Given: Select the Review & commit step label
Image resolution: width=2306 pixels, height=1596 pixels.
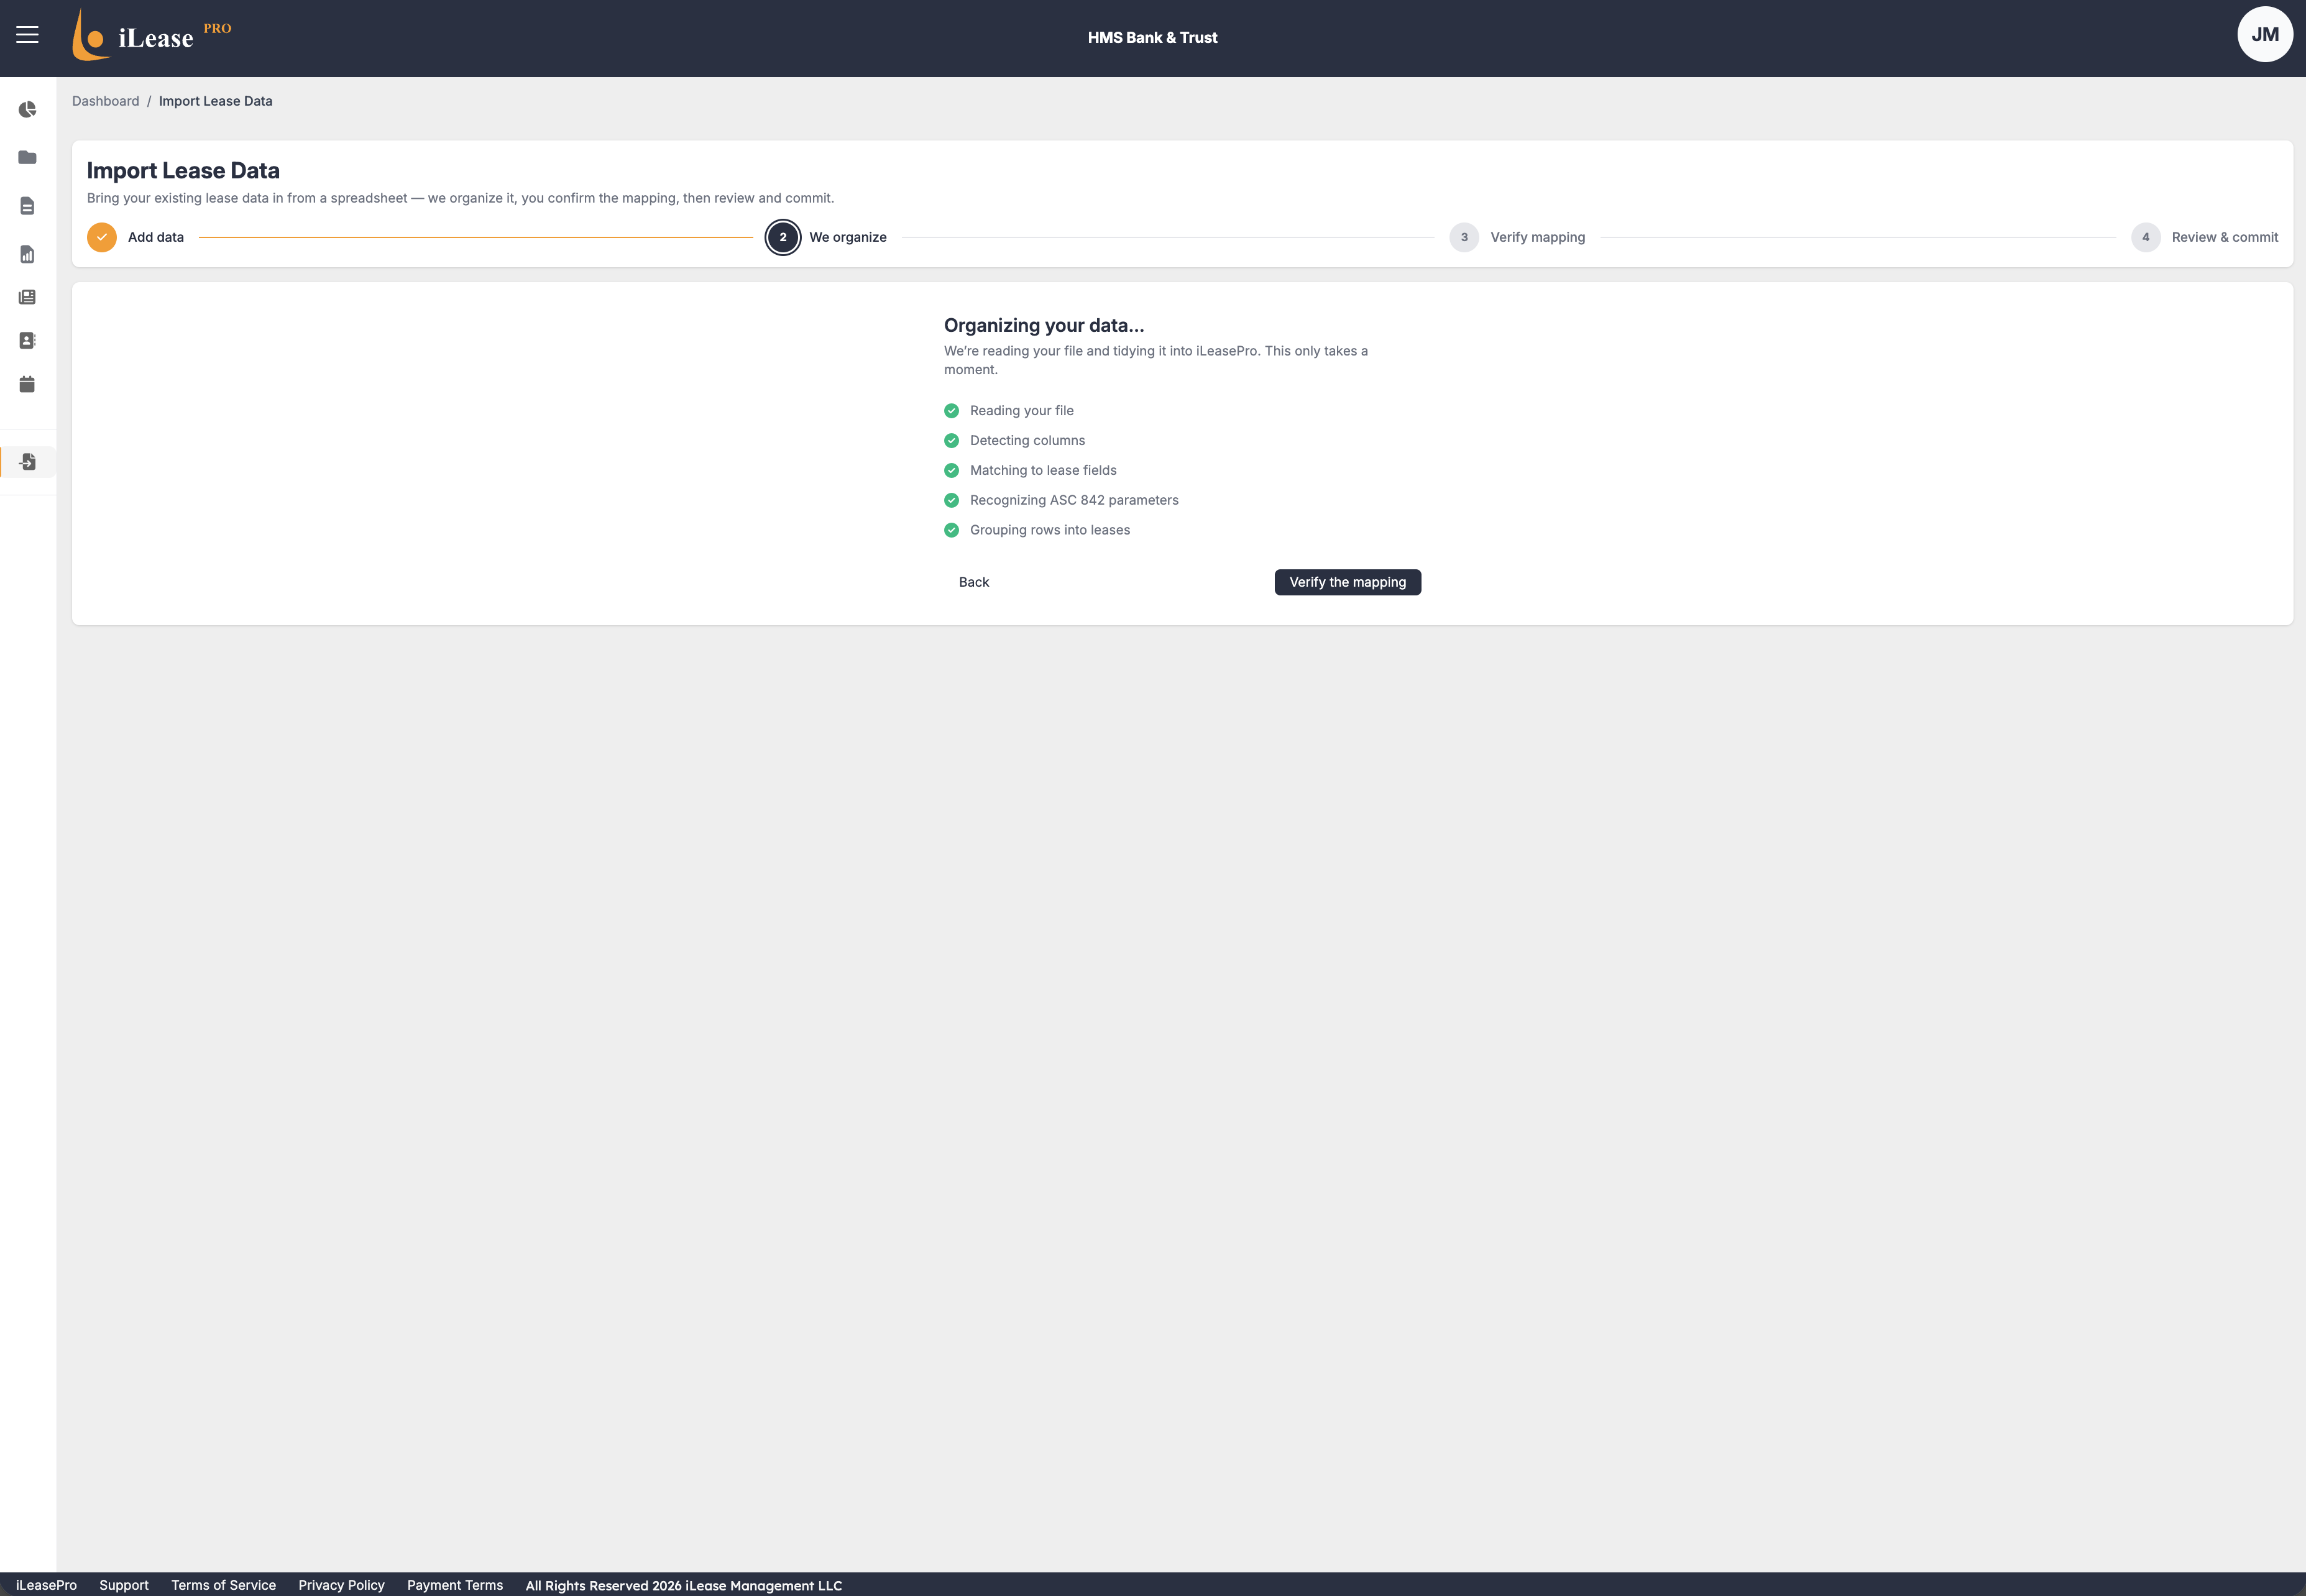Looking at the screenshot, I should (2224, 237).
